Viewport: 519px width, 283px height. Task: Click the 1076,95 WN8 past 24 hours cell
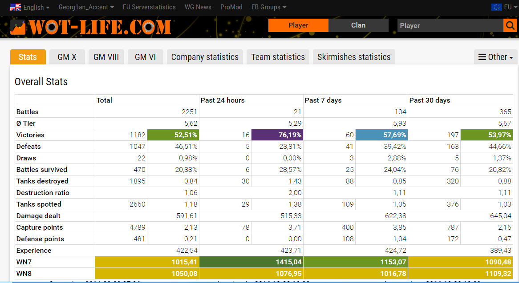(x=251, y=274)
